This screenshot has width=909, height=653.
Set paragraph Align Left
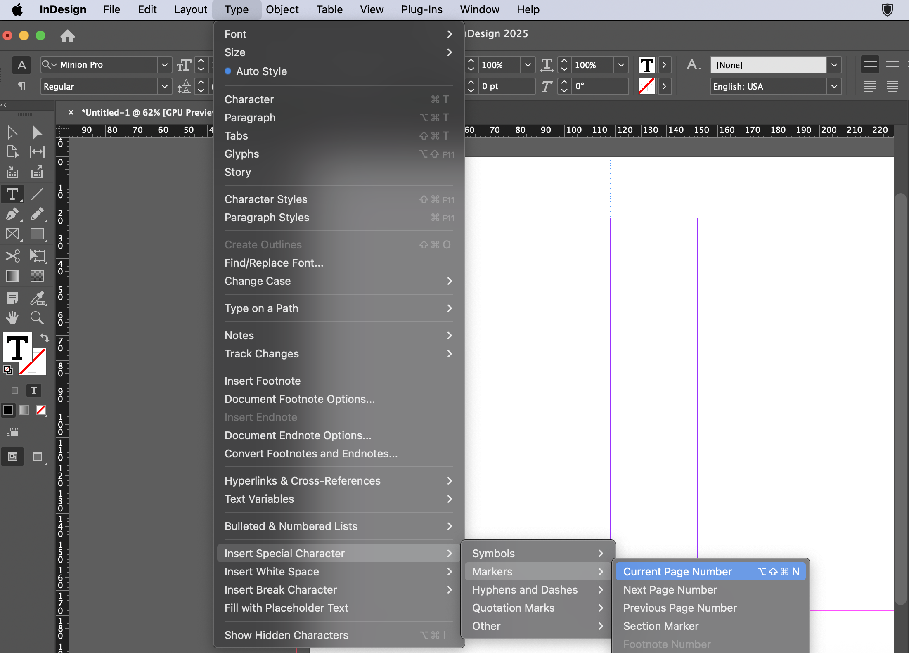coord(870,64)
